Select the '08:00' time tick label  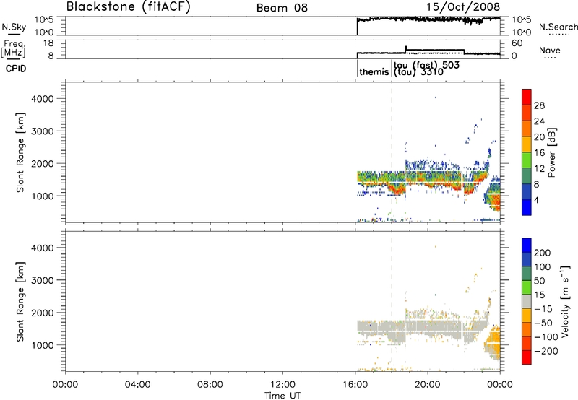(x=210, y=384)
